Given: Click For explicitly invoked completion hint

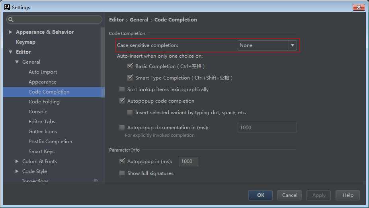Looking at the screenshot, I should tap(160, 135).
